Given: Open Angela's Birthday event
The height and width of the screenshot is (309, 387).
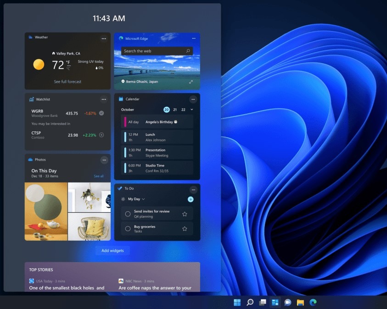Looking at the screenshot, I should [x=157, y=122].
